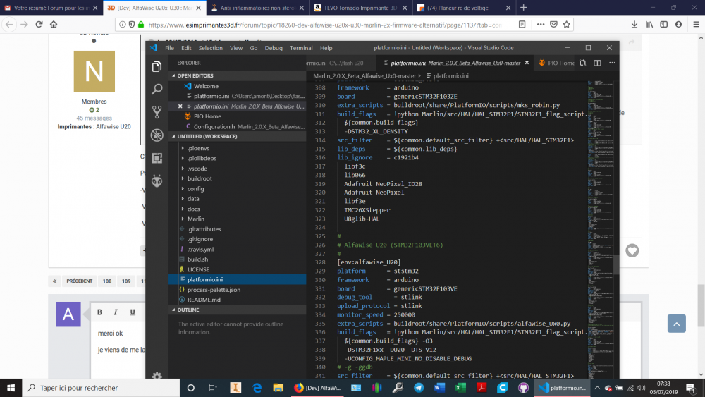Collapse the Open Editors section

(x=238, y=75)
